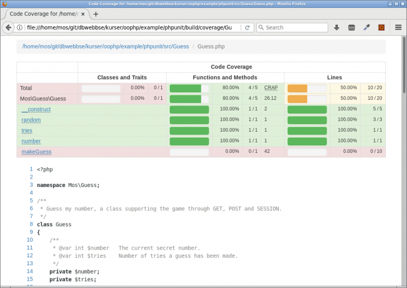Click the Code Coverage table title
Viewport: 407px width, 288px height.
[x=231, y=66]
